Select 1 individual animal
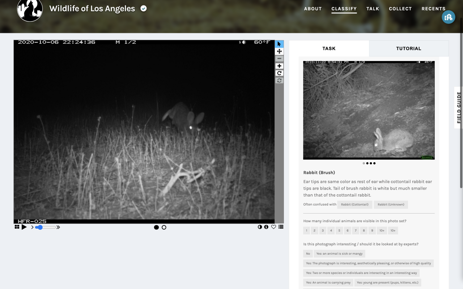 tap(307, 230)
